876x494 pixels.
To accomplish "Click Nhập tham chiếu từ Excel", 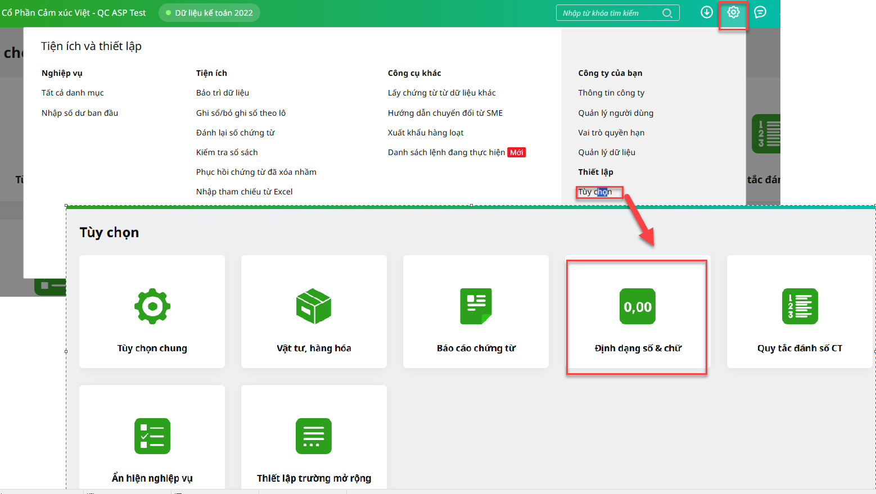I will (x=244, y=192).
